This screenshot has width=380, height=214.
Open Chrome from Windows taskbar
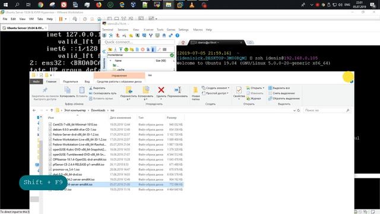(x=40, y=5)
